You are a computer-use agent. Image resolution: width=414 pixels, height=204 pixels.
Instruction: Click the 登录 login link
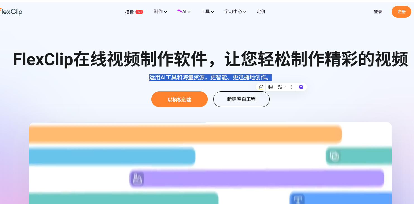[378, 12]
